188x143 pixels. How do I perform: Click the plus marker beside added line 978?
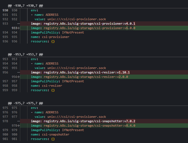[x=19, y=126]
